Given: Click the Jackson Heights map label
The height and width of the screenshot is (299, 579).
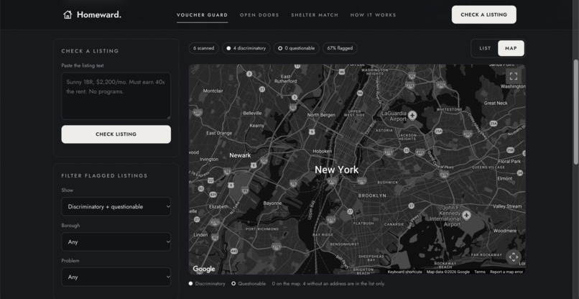Looking at the screenshot, I should pyautogui.click(x=407, y=137).
